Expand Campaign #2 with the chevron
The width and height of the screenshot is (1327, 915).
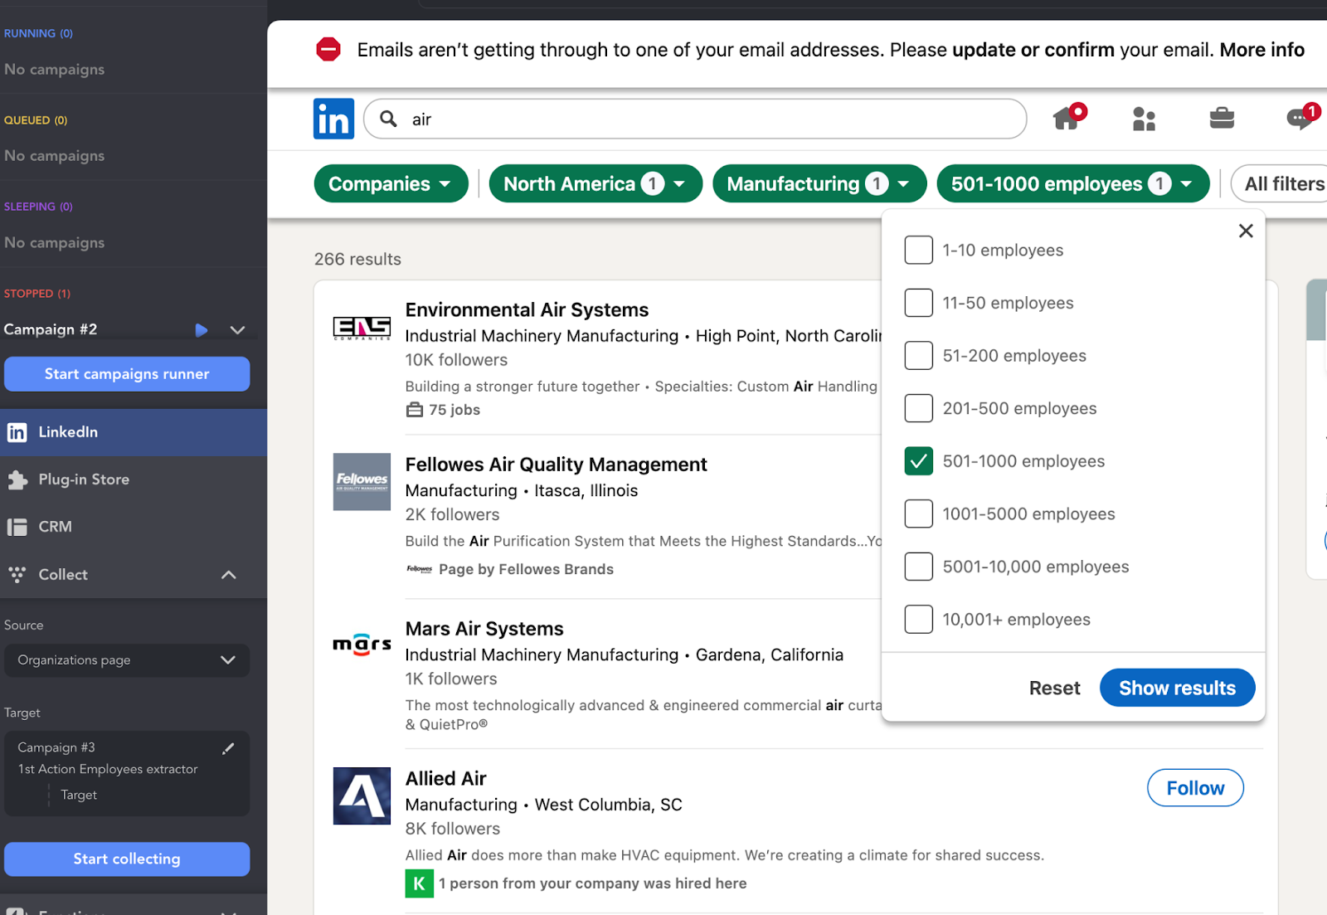237,330
